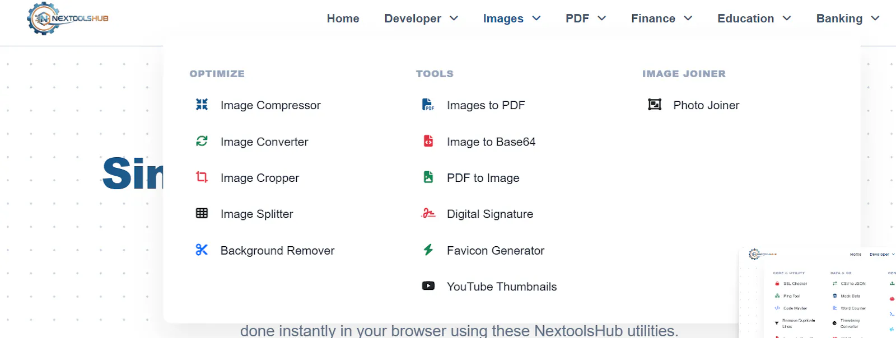896x338 pixels.
Task: Click the TOOLS section heading
Action: 435,73
